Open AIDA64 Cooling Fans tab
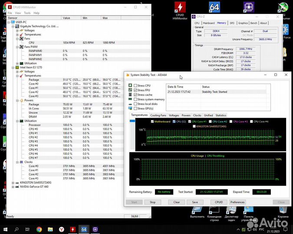 (x=158, y=115)
